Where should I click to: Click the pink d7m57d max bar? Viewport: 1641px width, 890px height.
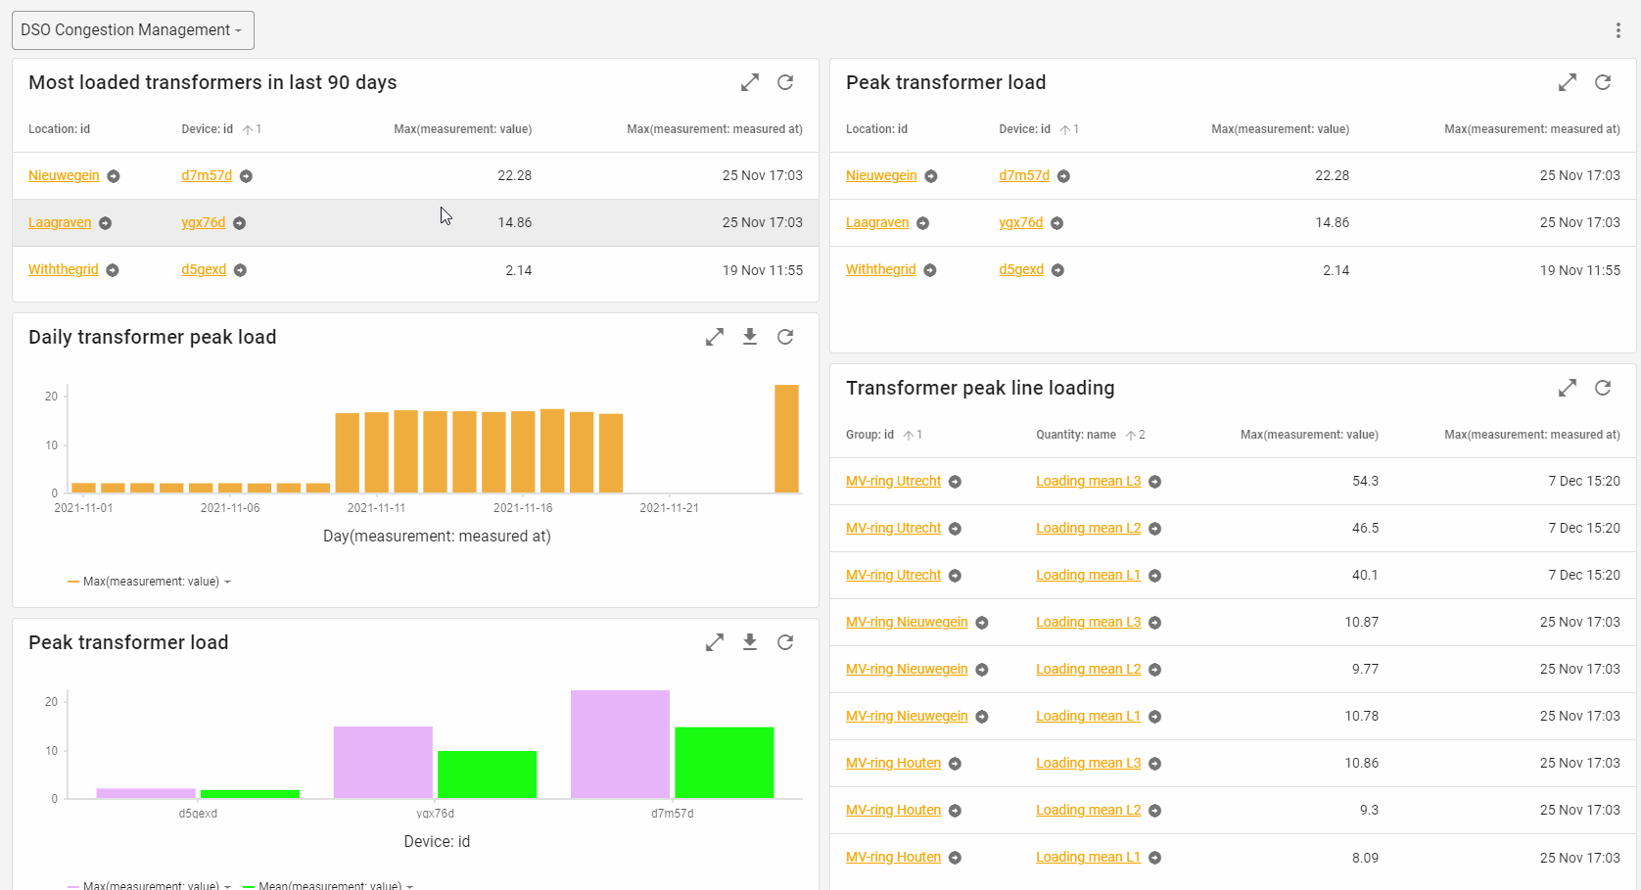(x=620, y=744)
